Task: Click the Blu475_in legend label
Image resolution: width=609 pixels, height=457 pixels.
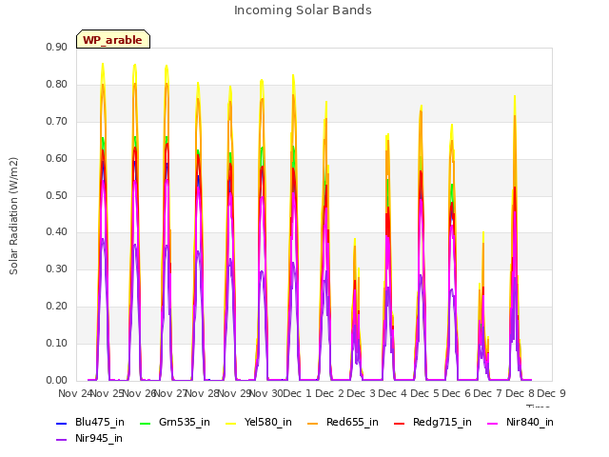Action: (x=100, y=422)
